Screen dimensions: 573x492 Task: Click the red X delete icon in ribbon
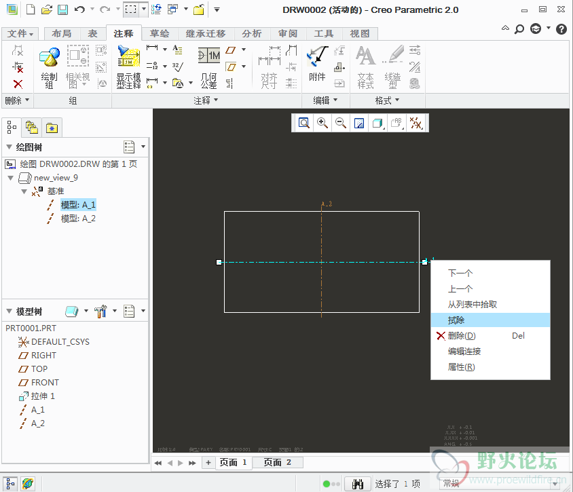click(18, 84)
